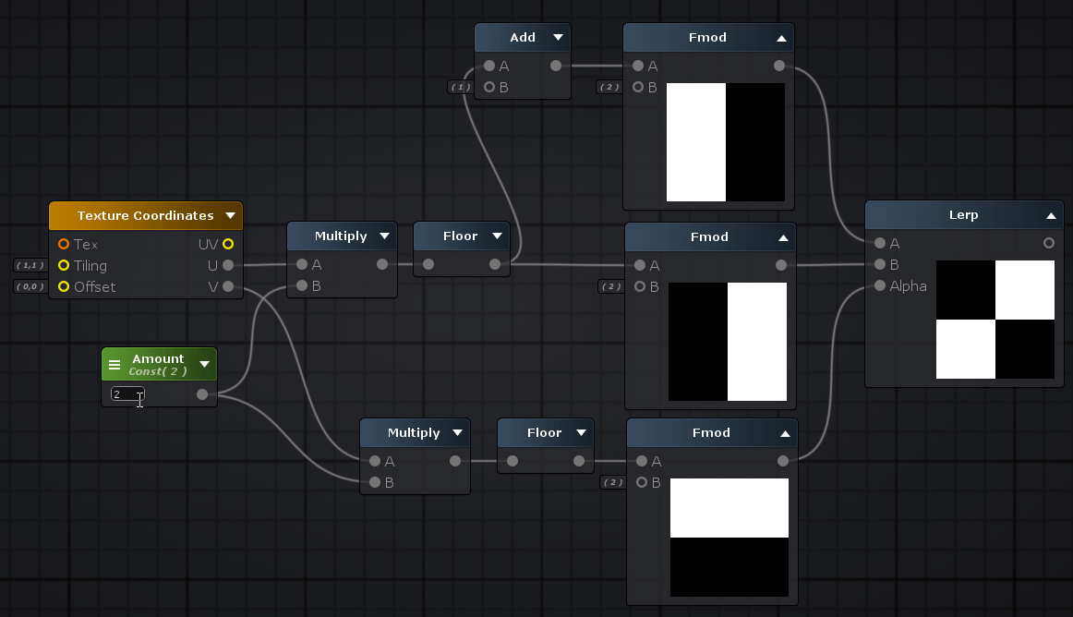Image resolution: width=1073 pixels, height=617 pixels.
Task: Click the bottom Fmod node's preview image
Action: tap(729, 538)
